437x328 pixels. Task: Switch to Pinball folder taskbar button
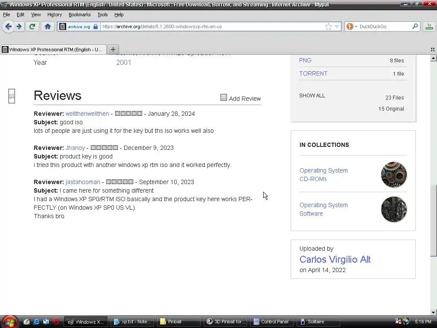tap(179, 322)
